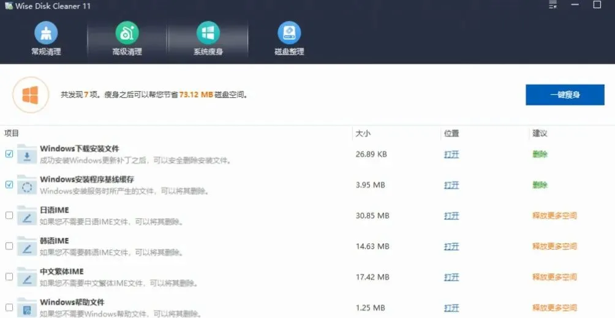The width and height of the screenshot is (615, 318).
Task: Switch to the 常规清理 tab label
Action: (47, 51)
